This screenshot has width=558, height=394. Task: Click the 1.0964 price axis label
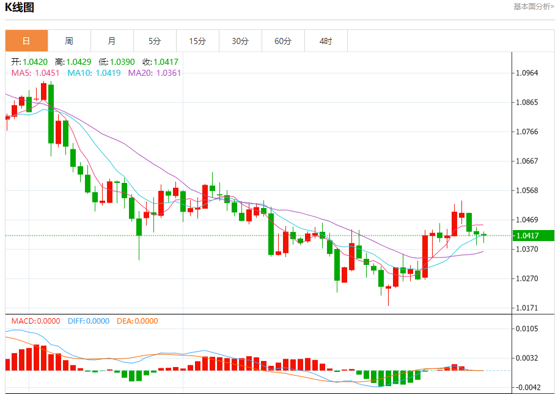(x=527, y=73)
